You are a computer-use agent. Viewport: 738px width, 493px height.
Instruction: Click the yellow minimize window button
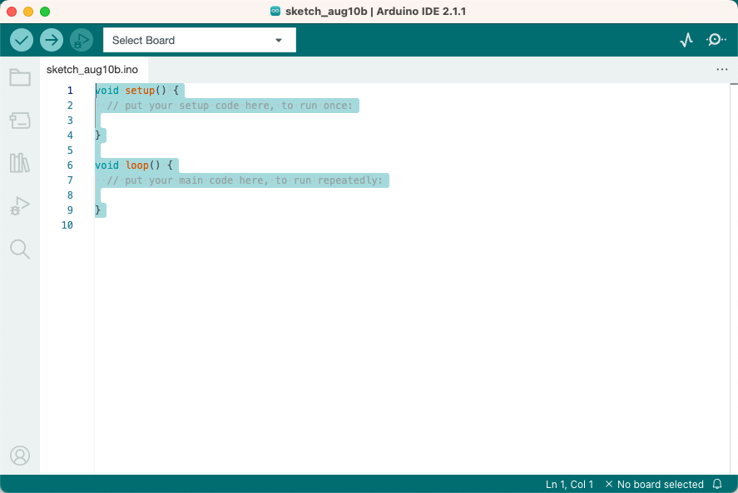pyautogui.click(x=28, y=12)
